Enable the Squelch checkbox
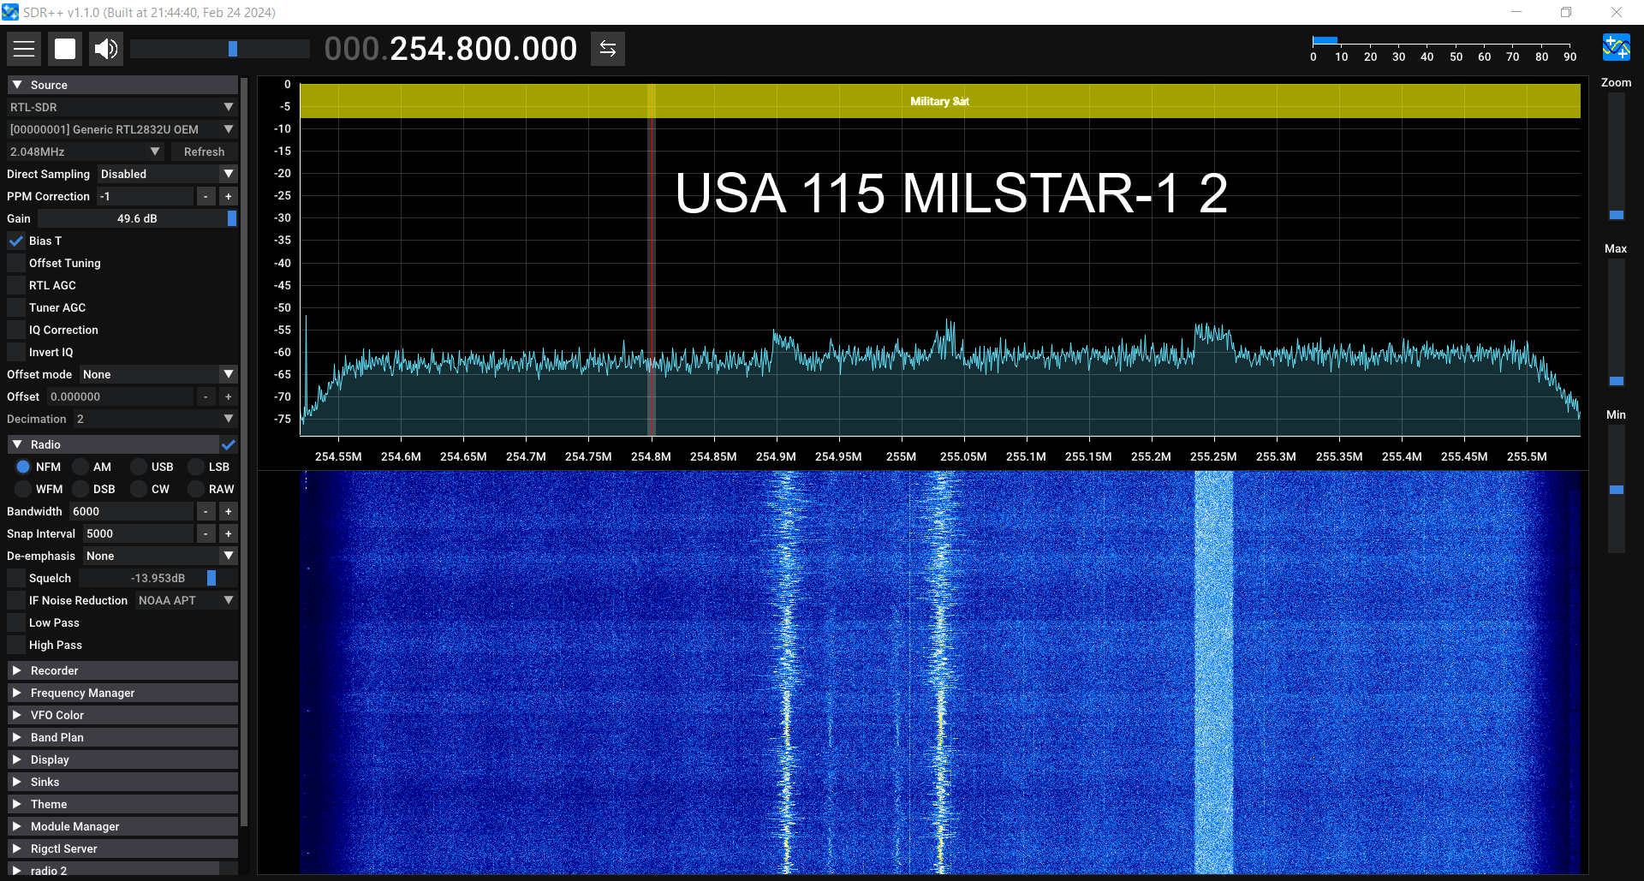Screen dimensions: 1644x881 click(x=16, y=578)
